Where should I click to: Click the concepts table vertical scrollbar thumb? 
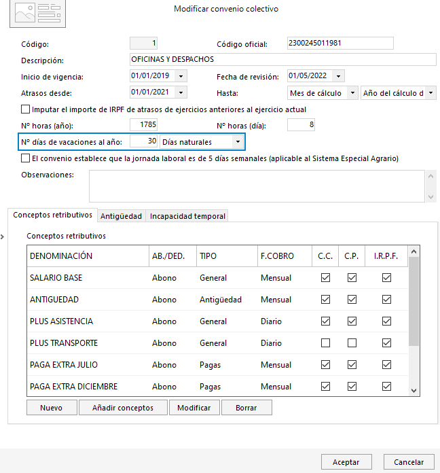tap(414, 302)
